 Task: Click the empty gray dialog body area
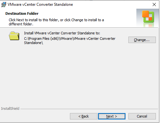[79, 75]
